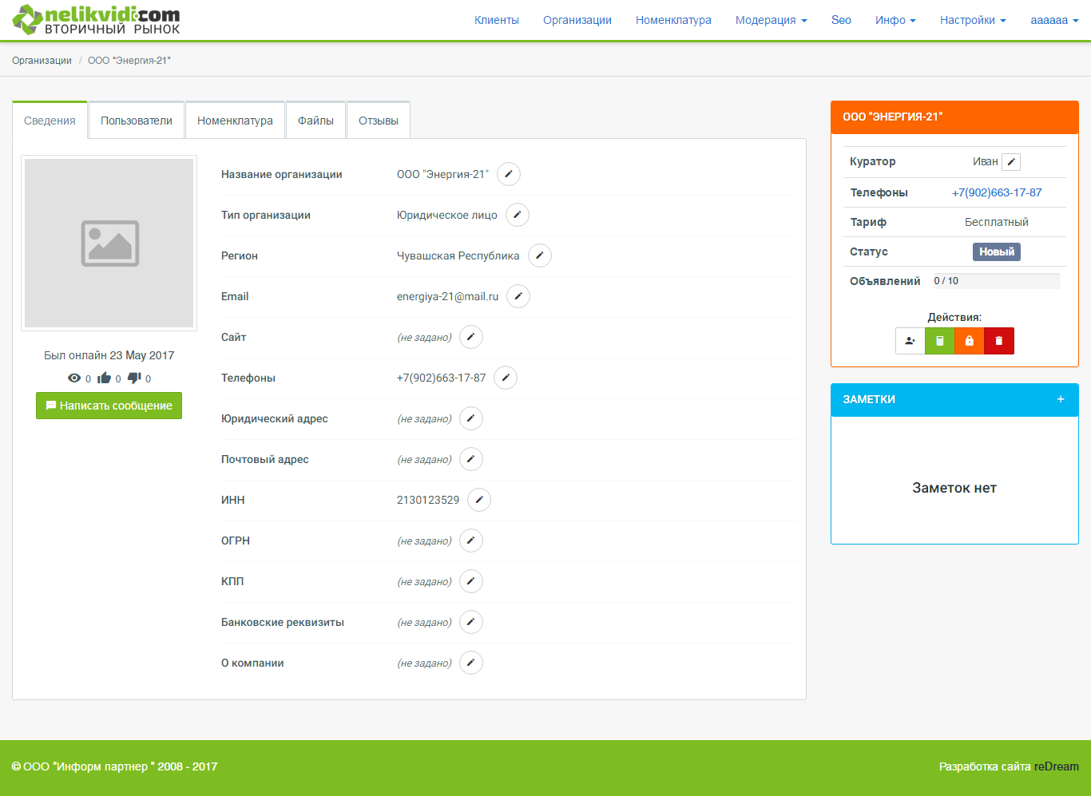The width and height of the screenshot is (1091, 796).
Task: Click the Объявлений 0 / 10 progress bar
Action: point(997,281)
